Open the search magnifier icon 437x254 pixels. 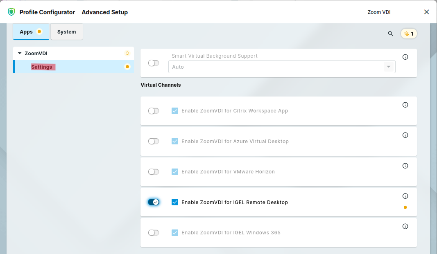tap(390, 34)
